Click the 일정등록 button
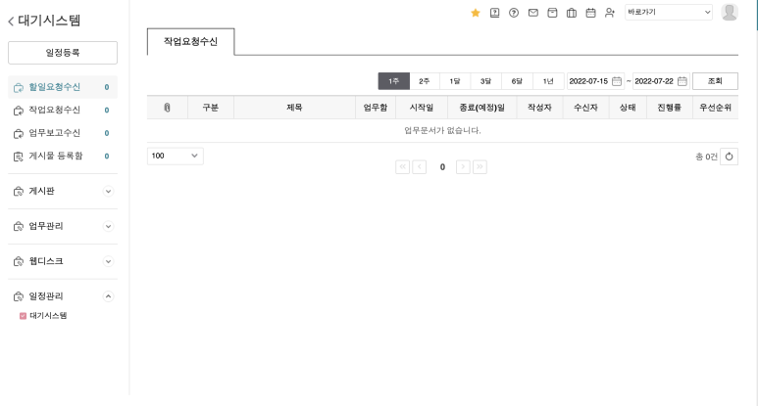The height and width of the screenshot is (406, 758). point(63,53)
